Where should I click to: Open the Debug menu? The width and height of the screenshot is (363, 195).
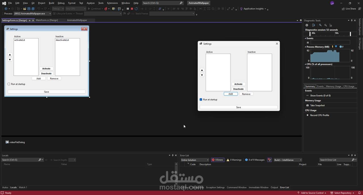pos(61,3)
